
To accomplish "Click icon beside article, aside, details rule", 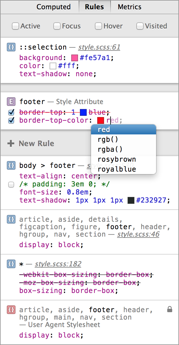I will [x=11, y=219].
